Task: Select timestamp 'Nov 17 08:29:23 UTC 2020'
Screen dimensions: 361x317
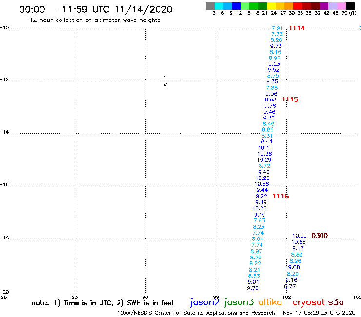Action: [x=319, y=313]
